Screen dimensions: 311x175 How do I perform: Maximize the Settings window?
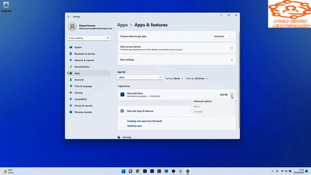[x=229, y=15]
